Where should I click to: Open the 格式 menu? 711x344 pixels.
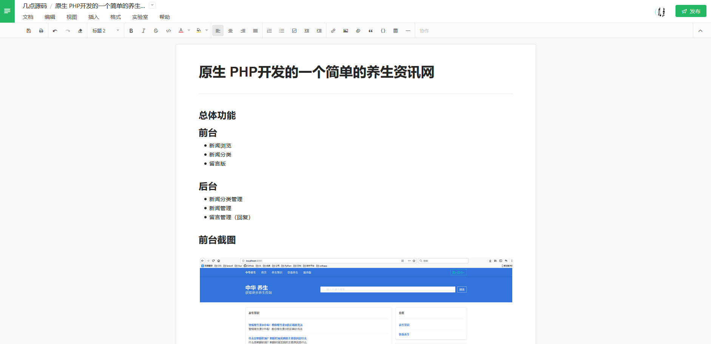coord(116,17)
